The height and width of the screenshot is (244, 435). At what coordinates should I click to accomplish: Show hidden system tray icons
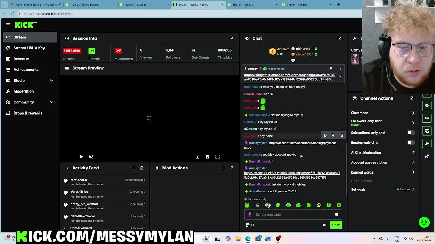click(x=374, y=239)
